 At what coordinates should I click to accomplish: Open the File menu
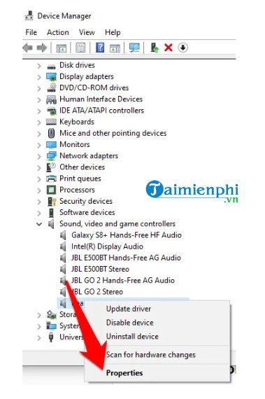31,32
